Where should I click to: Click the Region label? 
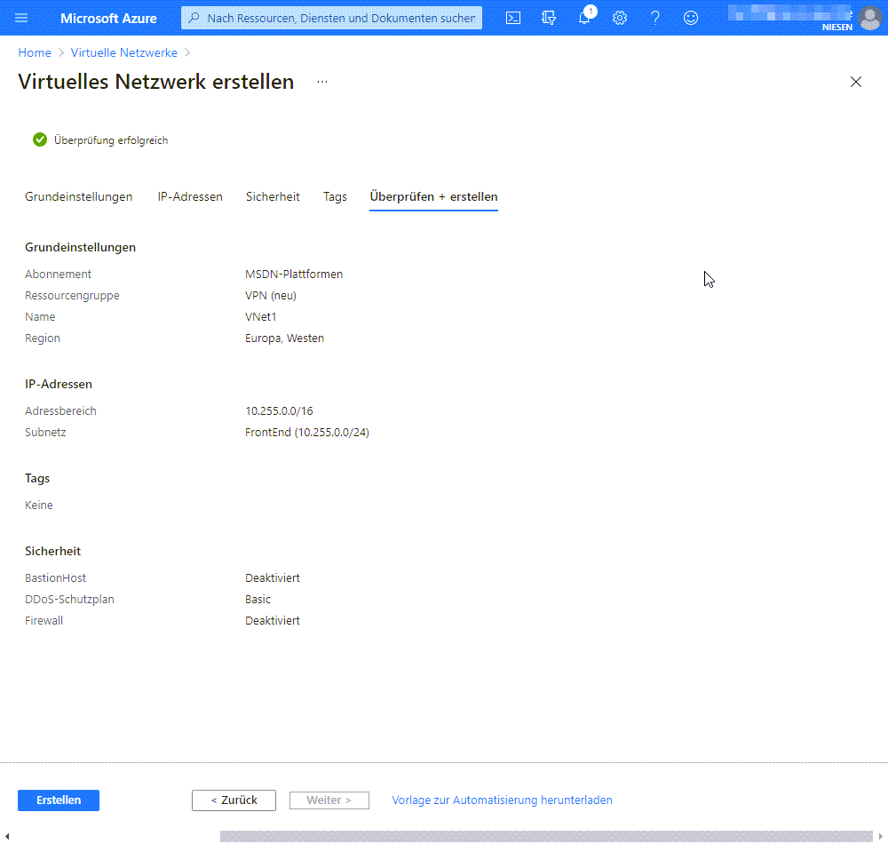click(x=43, y=338)
